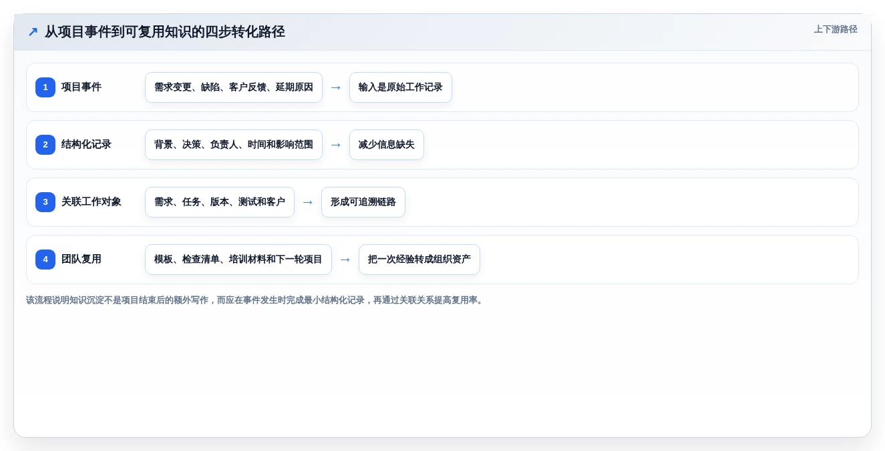Click the arrow before 把一次经验转成组织资产
This screenshot has height=451, width=885.
(x=345, y=260)
